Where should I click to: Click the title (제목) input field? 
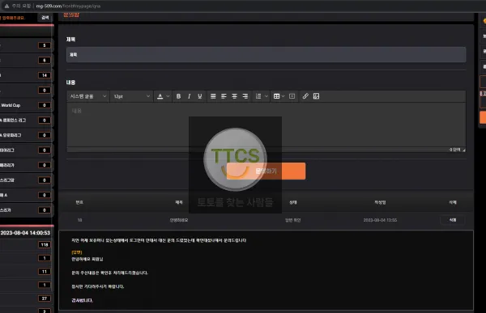tap(266, 54)
